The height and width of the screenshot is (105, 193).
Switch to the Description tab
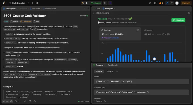[9, 9]
